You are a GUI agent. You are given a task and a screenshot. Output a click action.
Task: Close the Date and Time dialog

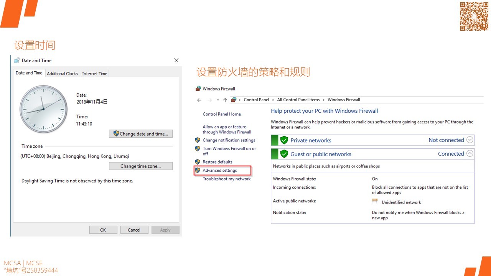pos(176,60)
